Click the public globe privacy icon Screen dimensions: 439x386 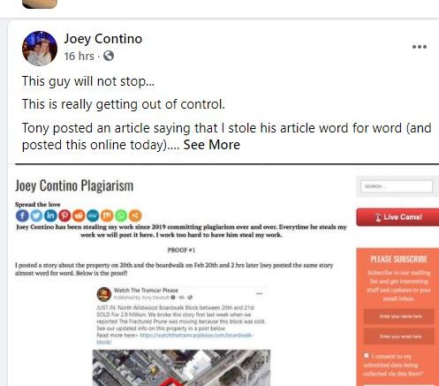(109, 56)
